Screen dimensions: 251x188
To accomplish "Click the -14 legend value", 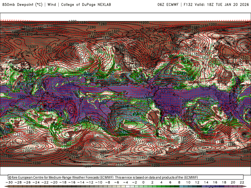I will tap(81, 182).
